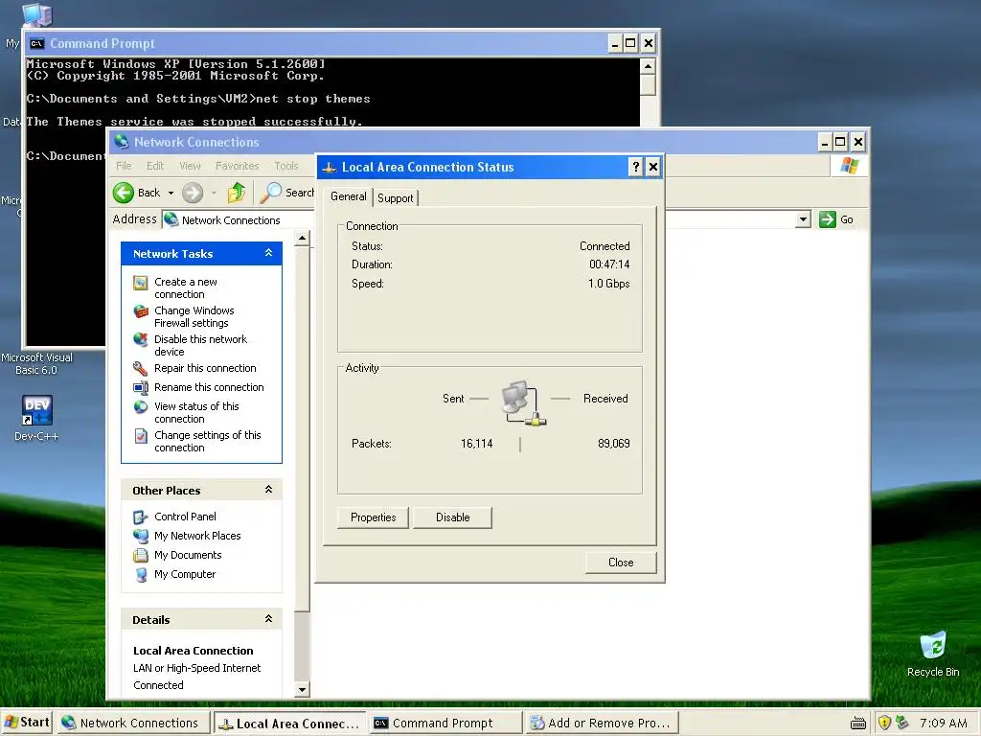Viewport: 981px width, 736px height.
Task: Click the Repair this connection wrench icon
Action: (141, 369)
